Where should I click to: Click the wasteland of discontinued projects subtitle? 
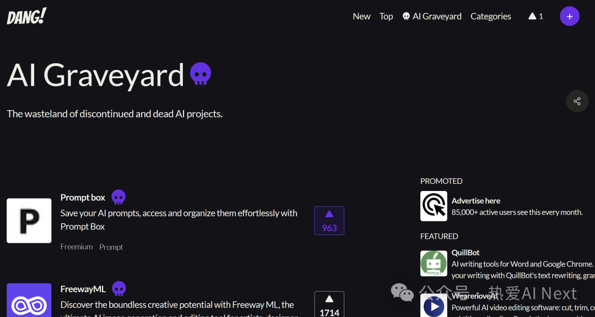click(115, 114)
